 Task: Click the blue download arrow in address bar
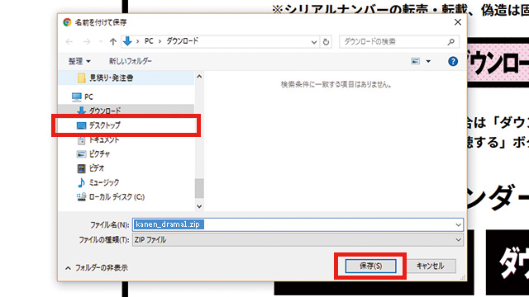click(x=127, y=41)
